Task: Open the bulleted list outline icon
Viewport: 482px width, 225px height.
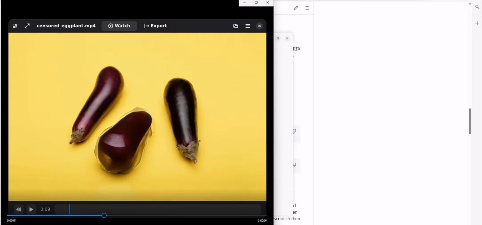Action: (x=307, y=8)
